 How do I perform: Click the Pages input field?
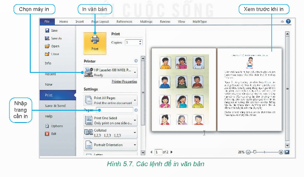click(x=115, y=110)
